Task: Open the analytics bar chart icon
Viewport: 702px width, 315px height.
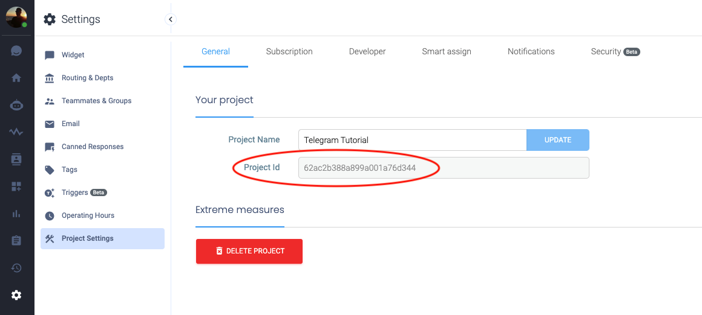Action: 16,214
